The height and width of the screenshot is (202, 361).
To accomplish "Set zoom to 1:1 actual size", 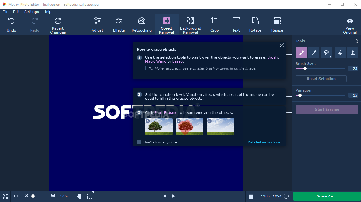I will [16, 196].
